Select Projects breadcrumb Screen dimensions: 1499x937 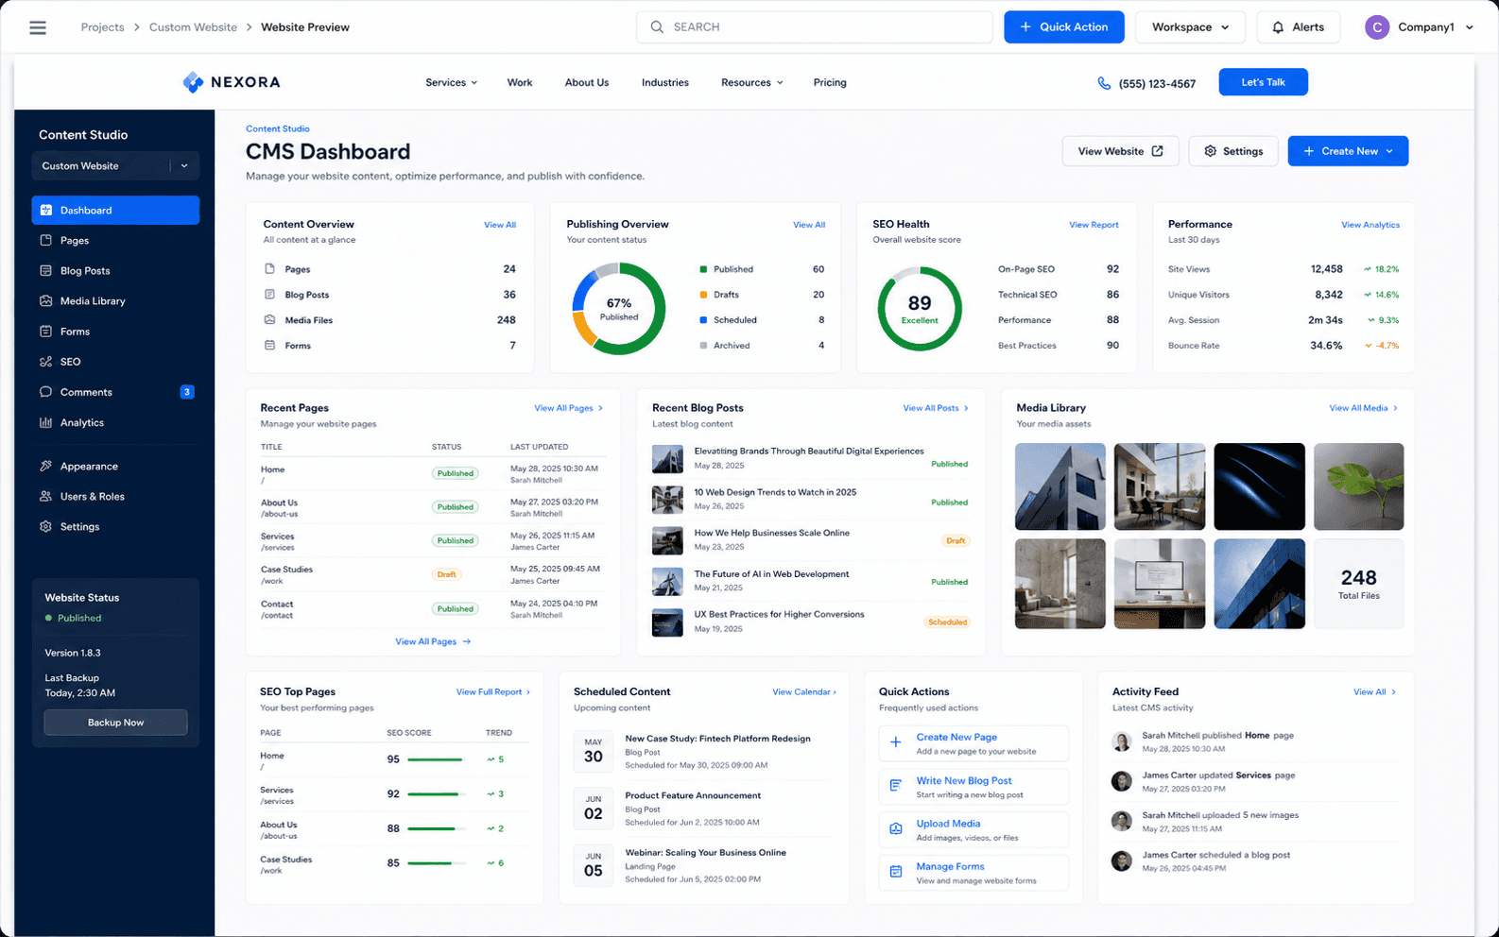click(102, 27)
